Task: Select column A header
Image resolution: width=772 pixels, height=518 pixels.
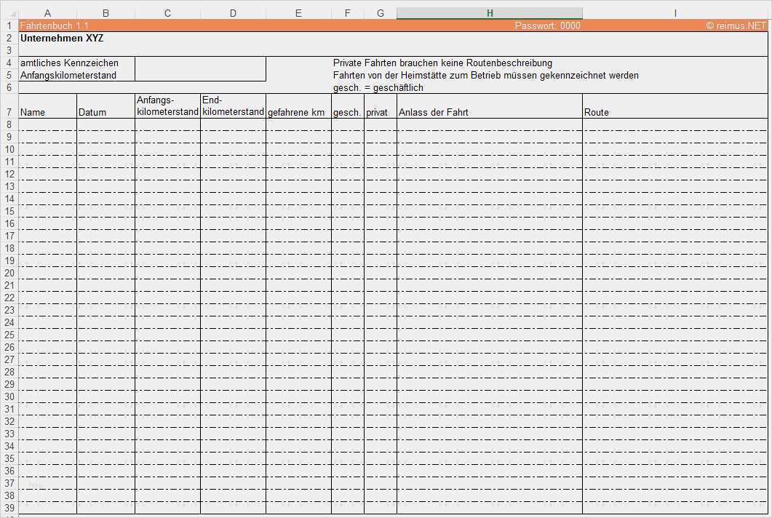Action: pos(47,13)
